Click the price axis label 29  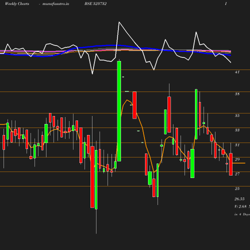[237, 159]
